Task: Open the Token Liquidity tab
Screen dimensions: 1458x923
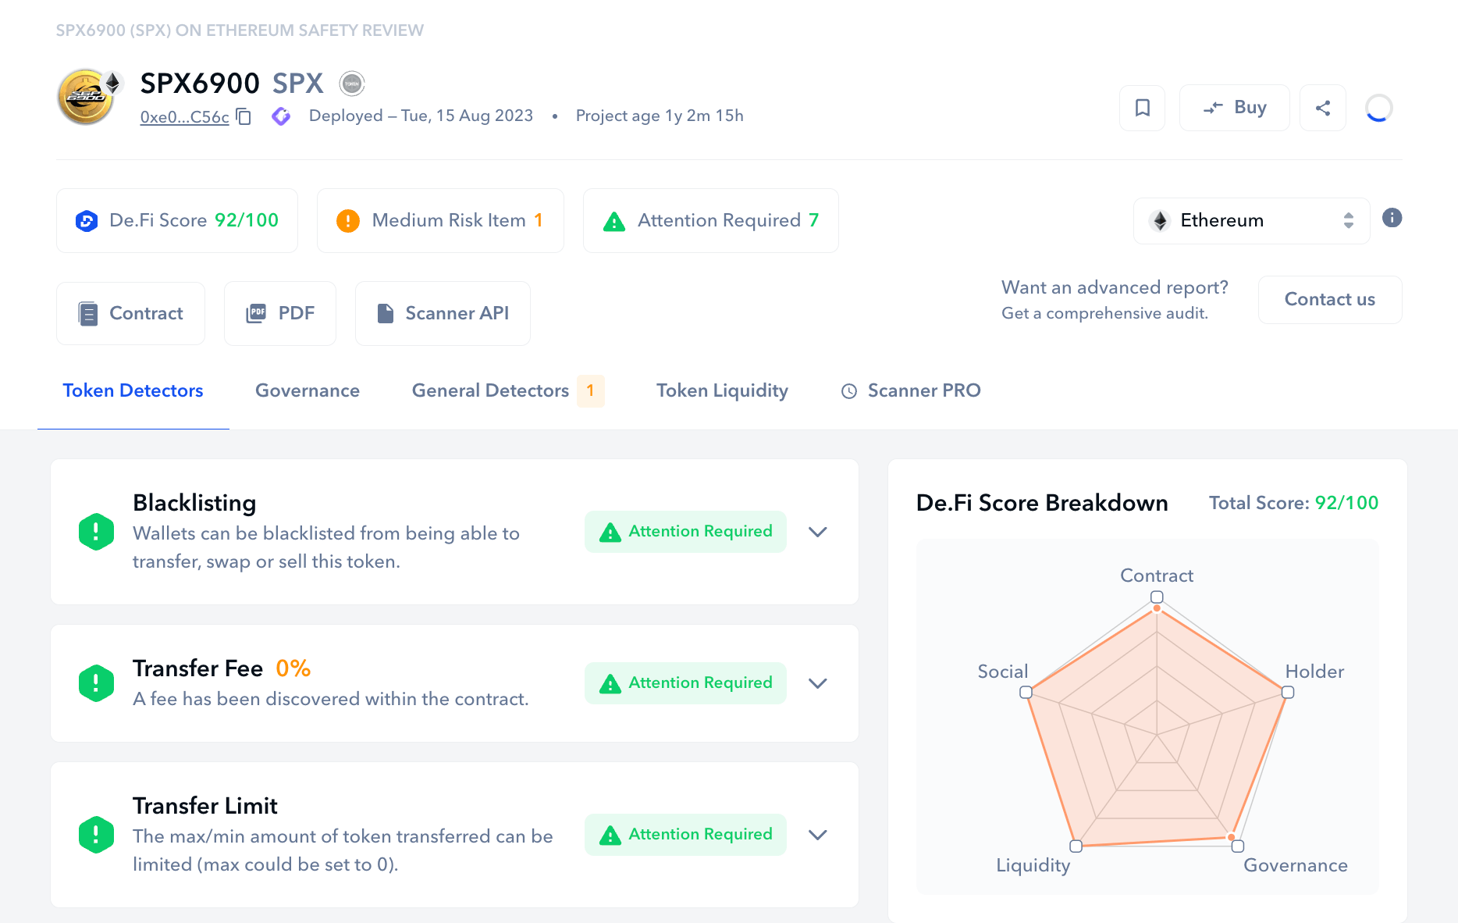Action: tap(722, 390)
